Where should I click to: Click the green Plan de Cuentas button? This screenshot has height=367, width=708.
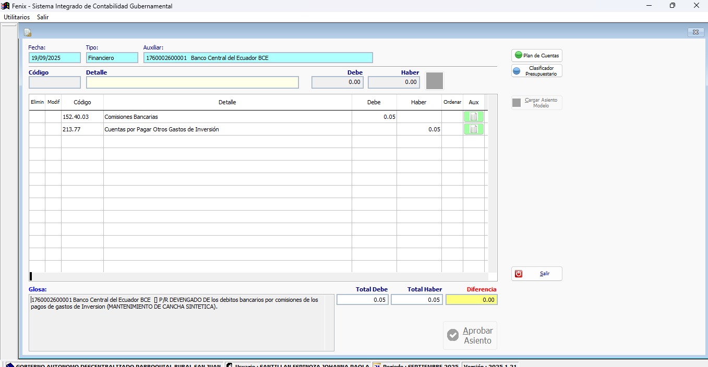[536, 55]
